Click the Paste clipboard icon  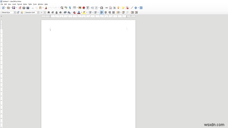tap(40, 8)
